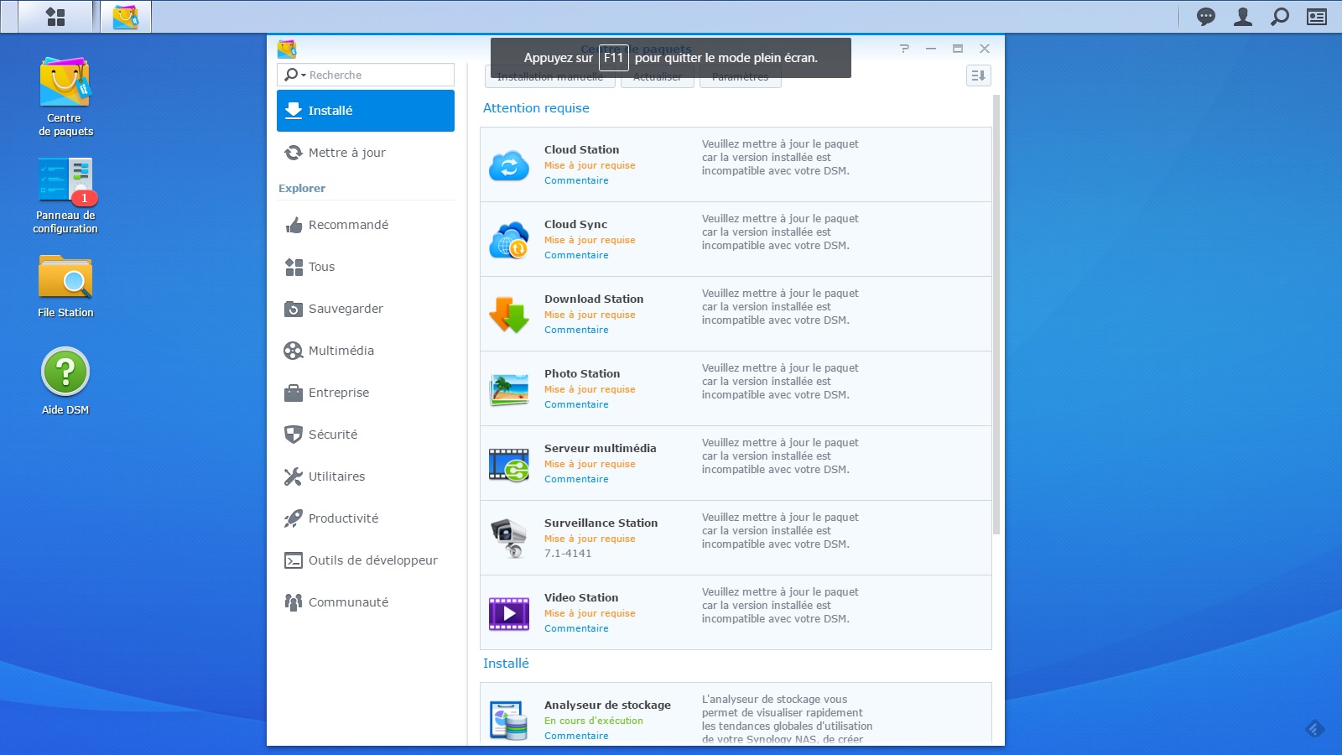The width and height of the screenshot is (1342, 755).
Task: Click the Analyseur de stockage icon
Action: (x=509, y=721)
